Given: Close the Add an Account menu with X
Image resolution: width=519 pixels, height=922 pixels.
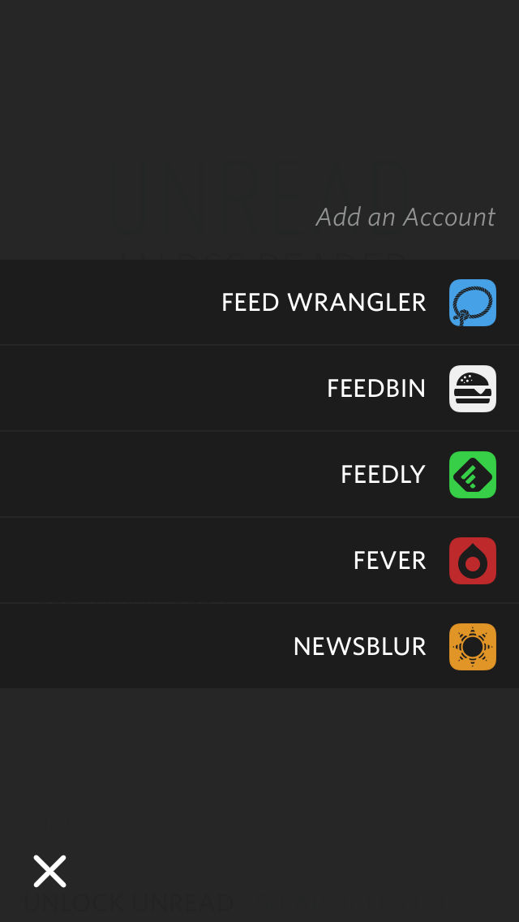Looking at the screenshot, I should [x=49, y=871].
